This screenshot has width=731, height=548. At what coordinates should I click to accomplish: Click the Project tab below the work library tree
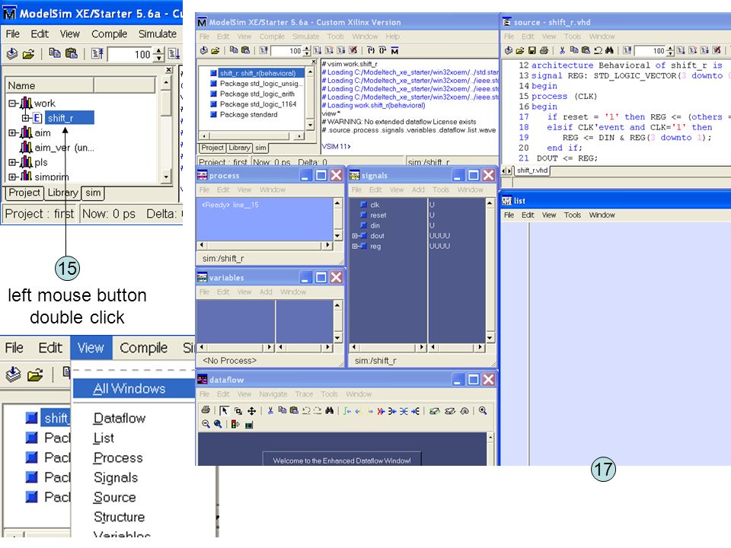(x=24, y=193)
